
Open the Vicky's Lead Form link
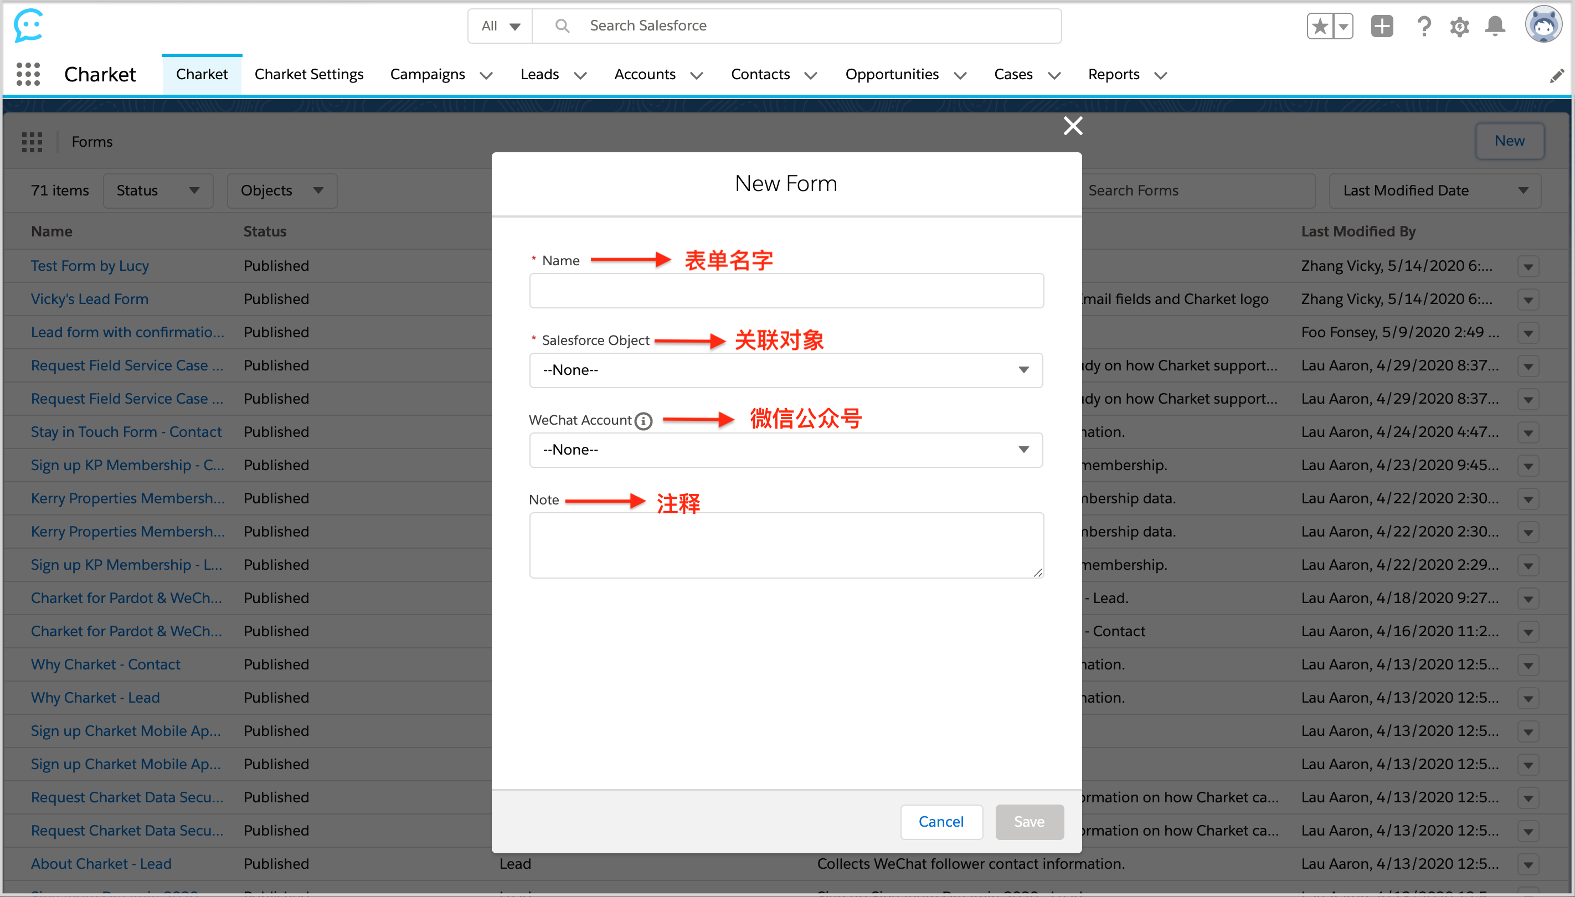[x=89, y=300]
